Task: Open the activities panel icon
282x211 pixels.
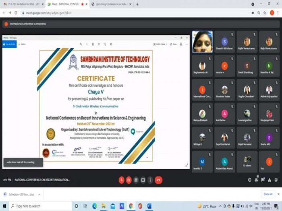Action: click(x=270, y=180)
